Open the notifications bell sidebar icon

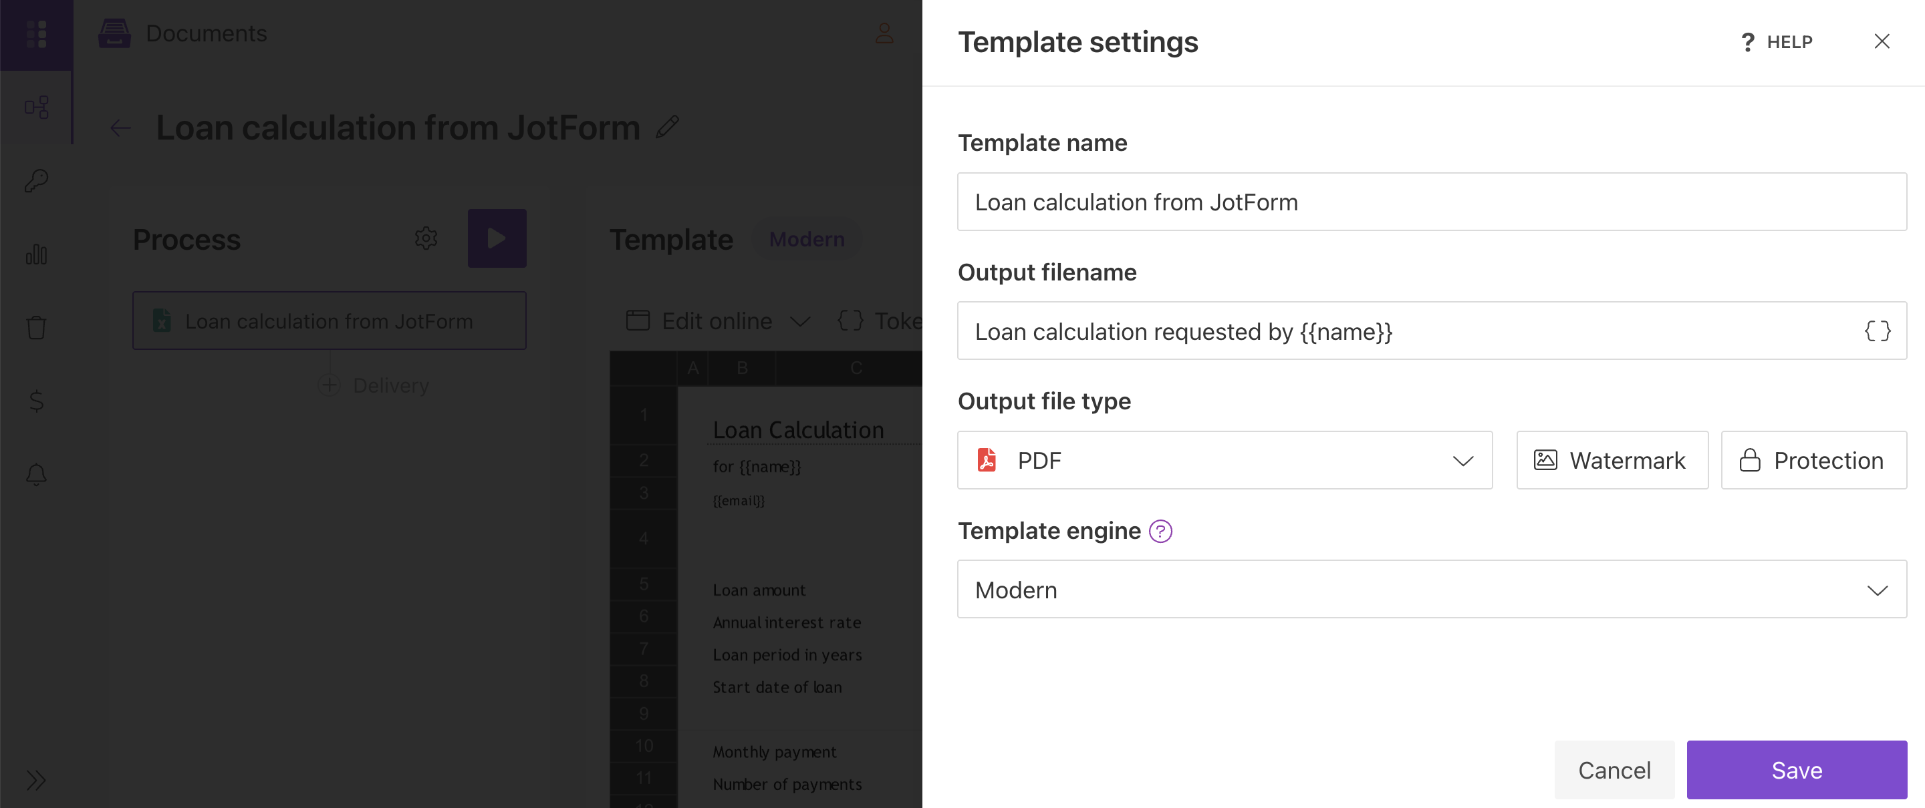(37, 474)
